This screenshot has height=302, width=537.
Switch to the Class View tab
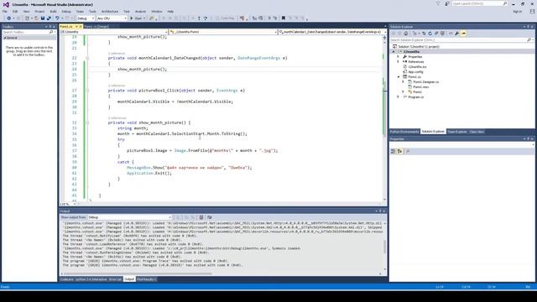pos(477,132)
